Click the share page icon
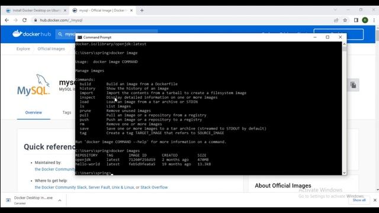The width and height of the screenshot is (379, 213). coord(336,20)
